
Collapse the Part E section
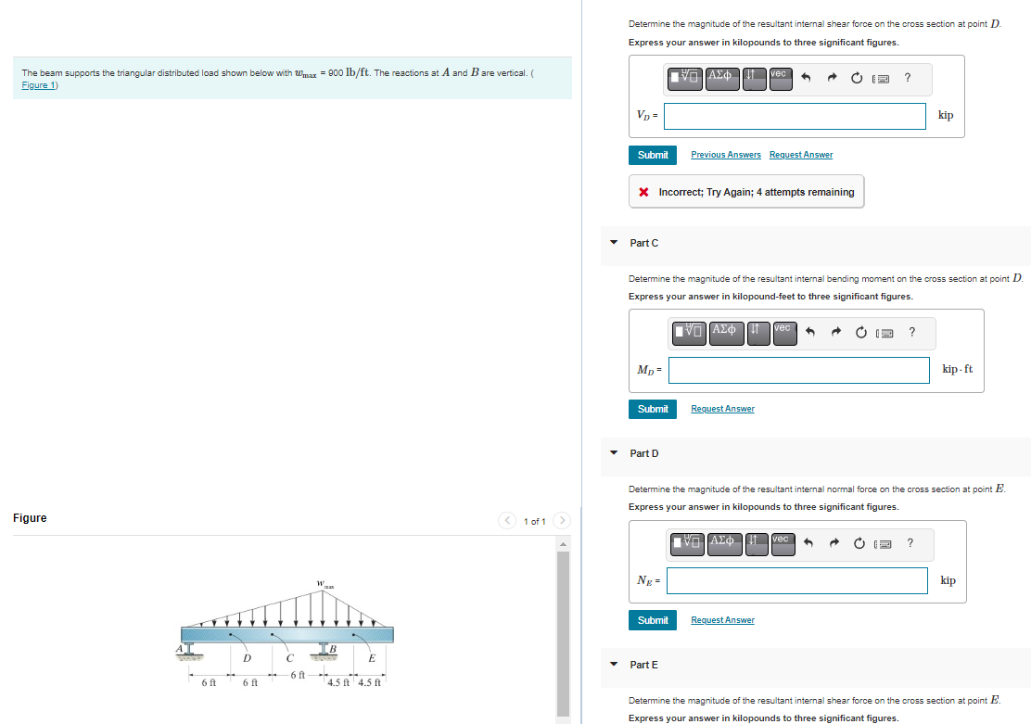[613, 665]
